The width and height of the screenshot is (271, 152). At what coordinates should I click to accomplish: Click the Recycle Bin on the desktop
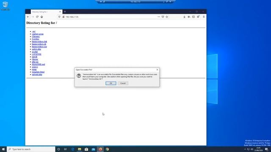point(5,6)
